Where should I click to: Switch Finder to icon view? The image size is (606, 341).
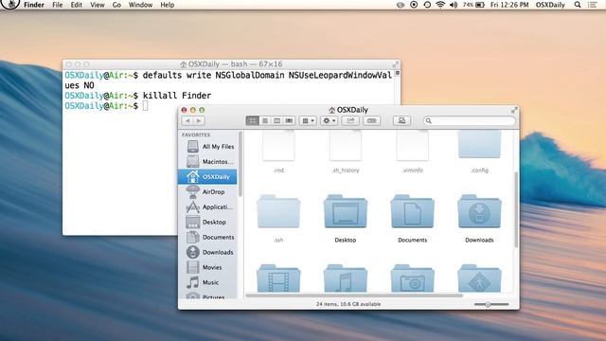[253, 121]
